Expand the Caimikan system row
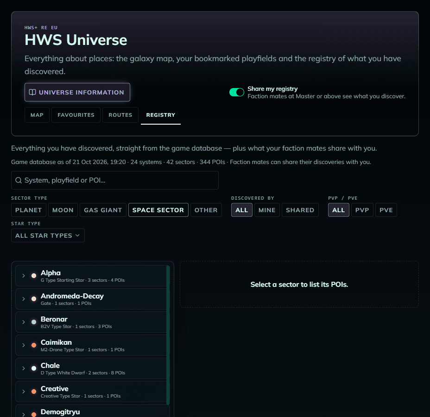The width and height of the screenshot is (430, 417). 24,345
